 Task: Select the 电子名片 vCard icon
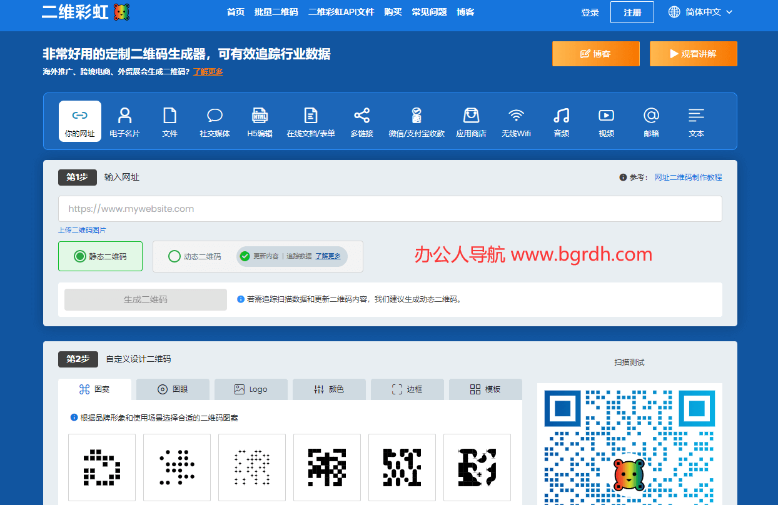(x=124, y=122)
